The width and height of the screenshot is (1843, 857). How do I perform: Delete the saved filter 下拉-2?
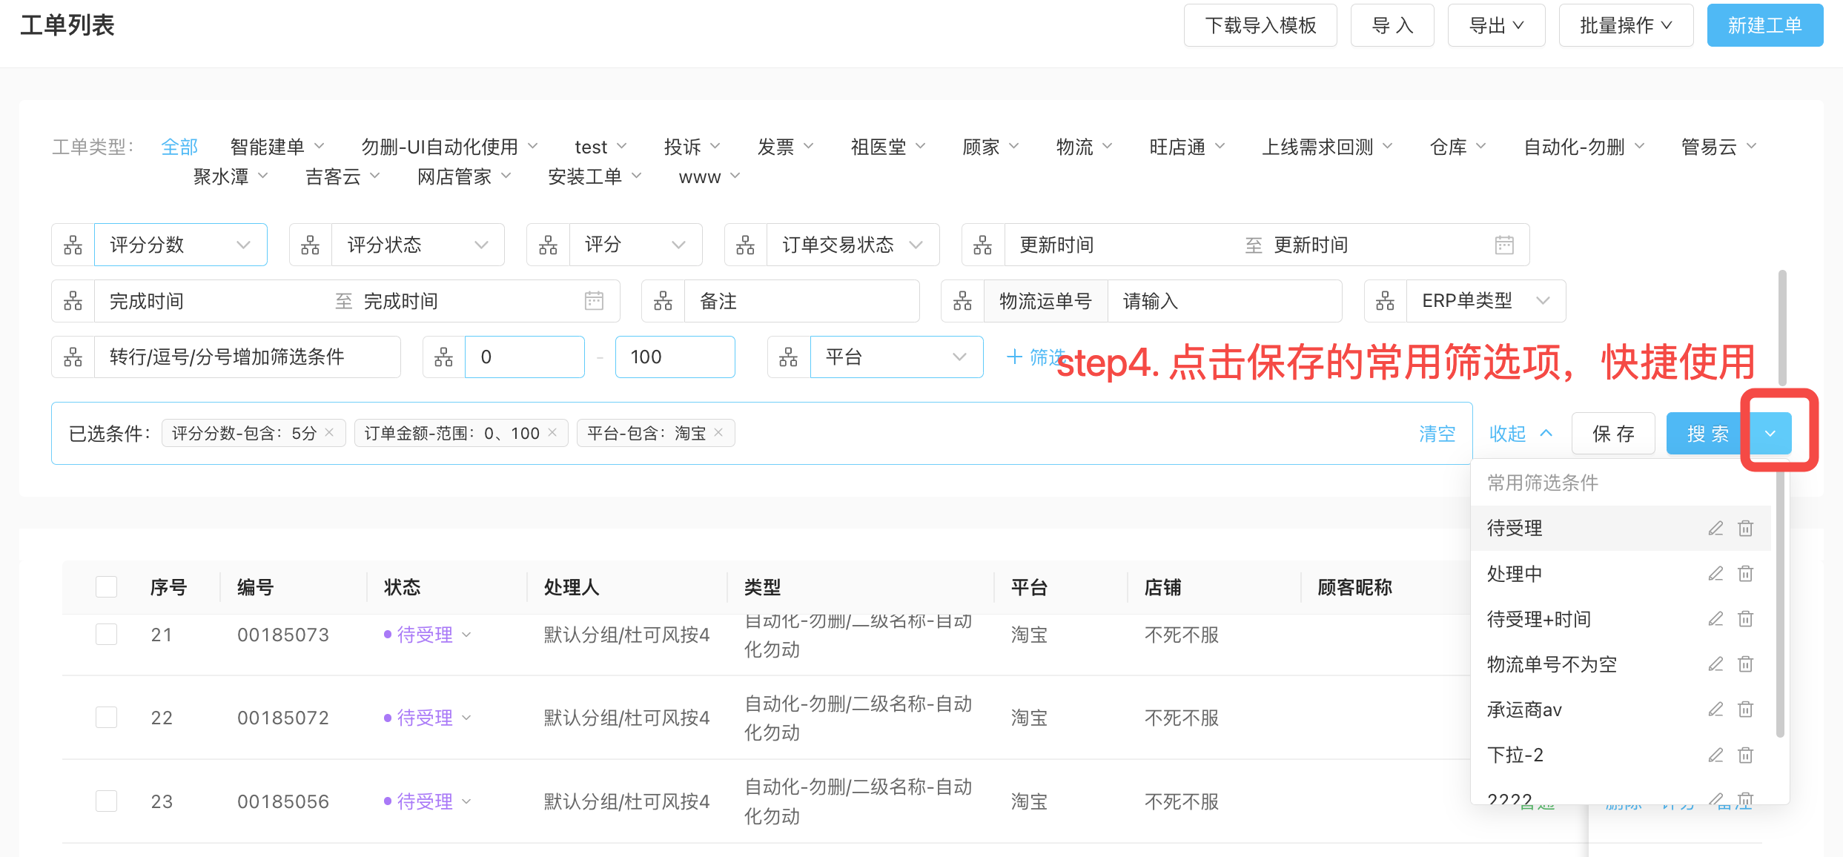point(1746,755)
